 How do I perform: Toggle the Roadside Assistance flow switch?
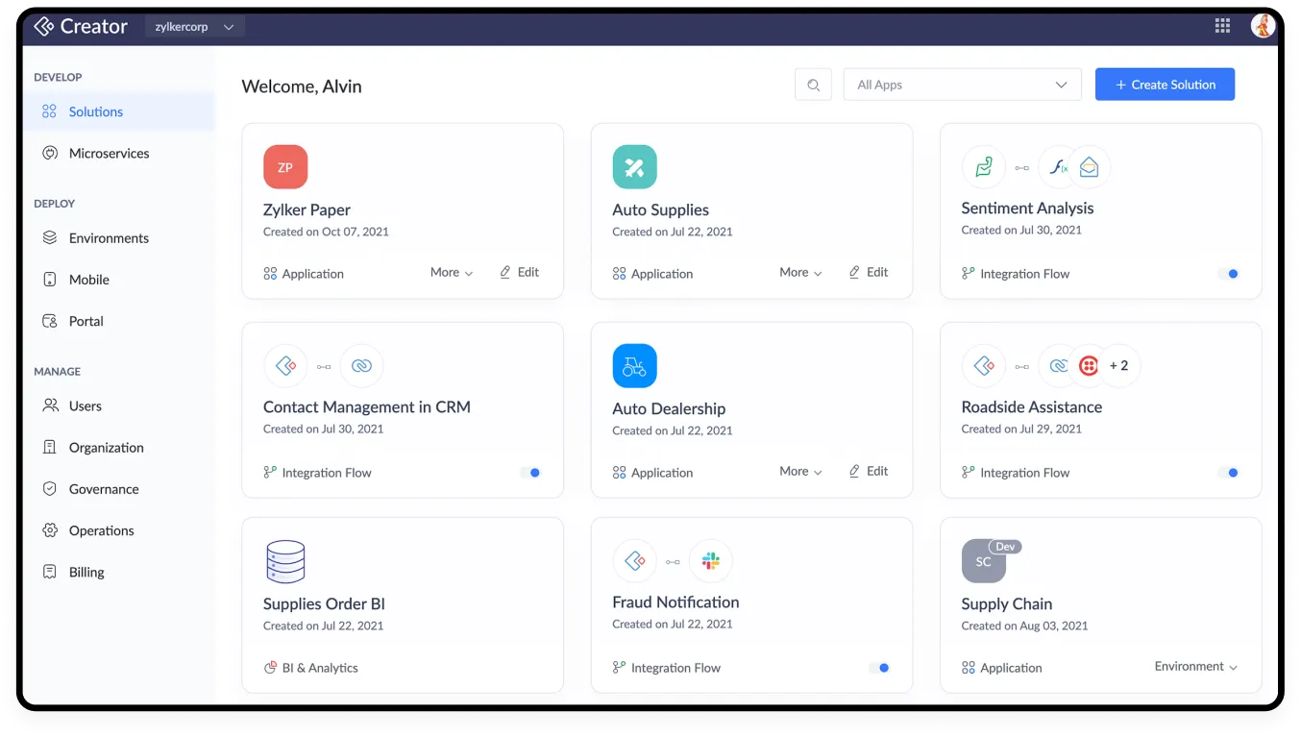(1228, 473)
